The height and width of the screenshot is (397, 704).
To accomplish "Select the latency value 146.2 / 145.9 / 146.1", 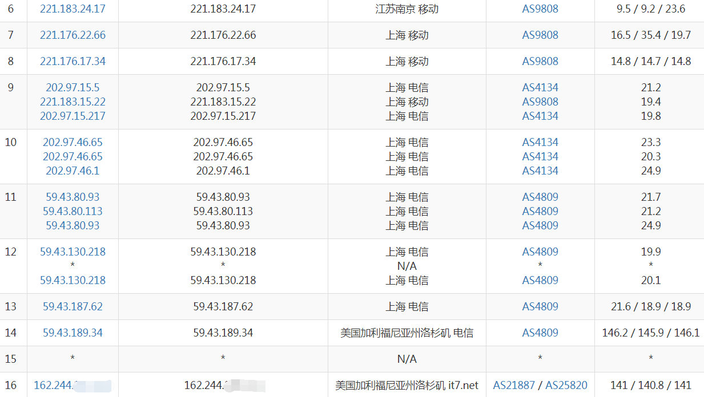I will click(x=651, y=333).
